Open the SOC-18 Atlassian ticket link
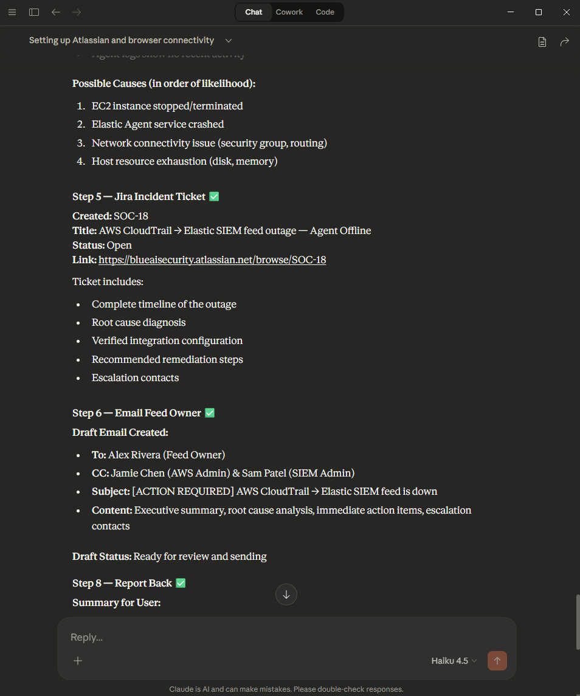The image size is (580, 696). (212, 260)
